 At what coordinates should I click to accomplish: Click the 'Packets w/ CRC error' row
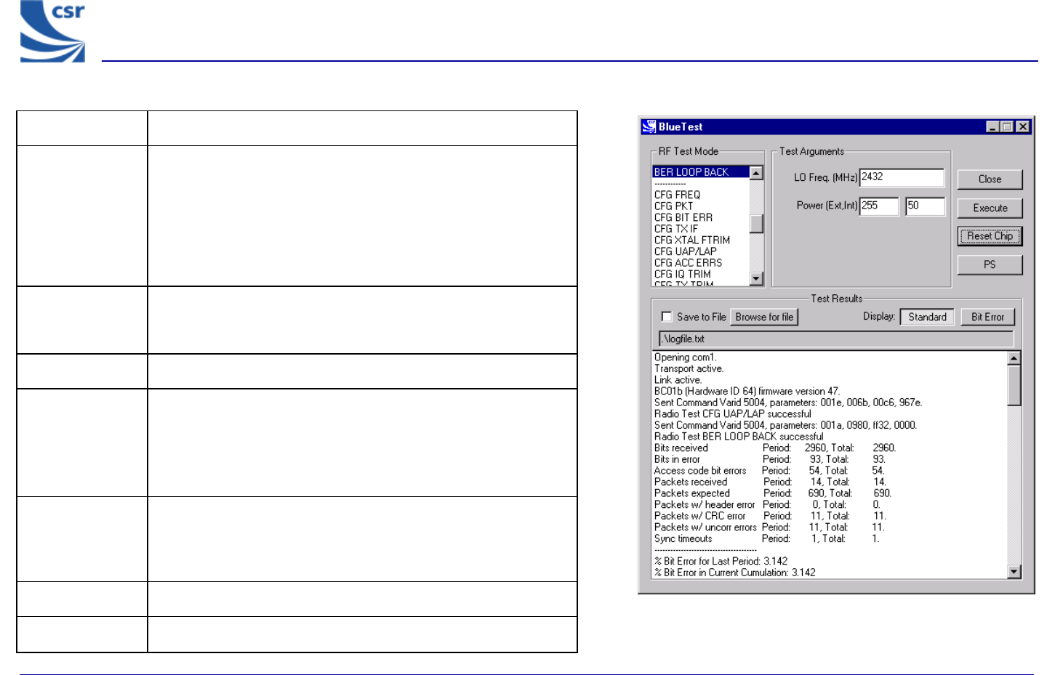pos(770,517)
